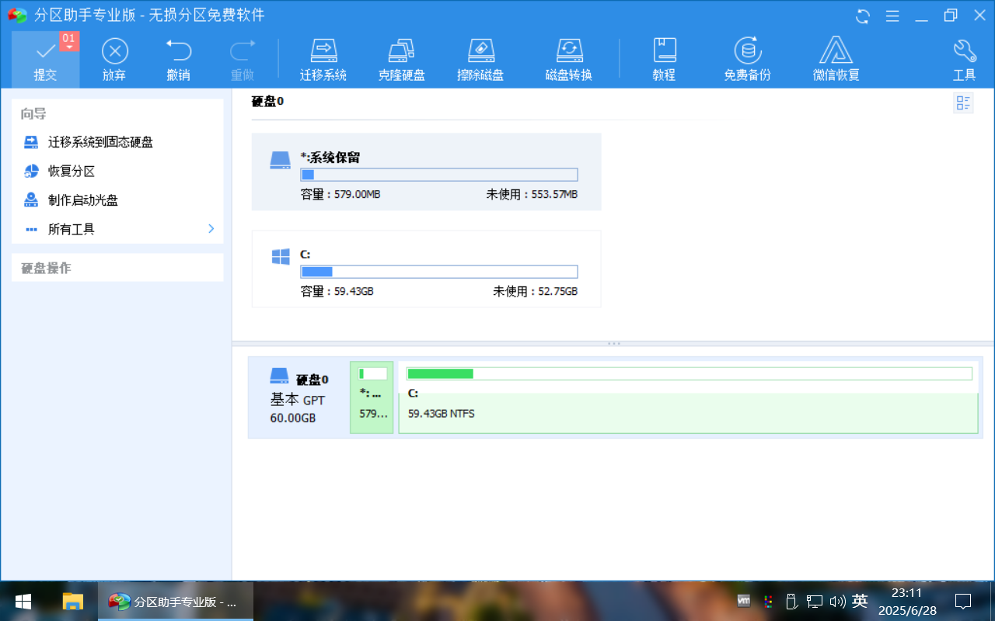Switch the 英 input method indicator
Screen dimensions: 995x621
pyautogui.click(x=860, y=601)
